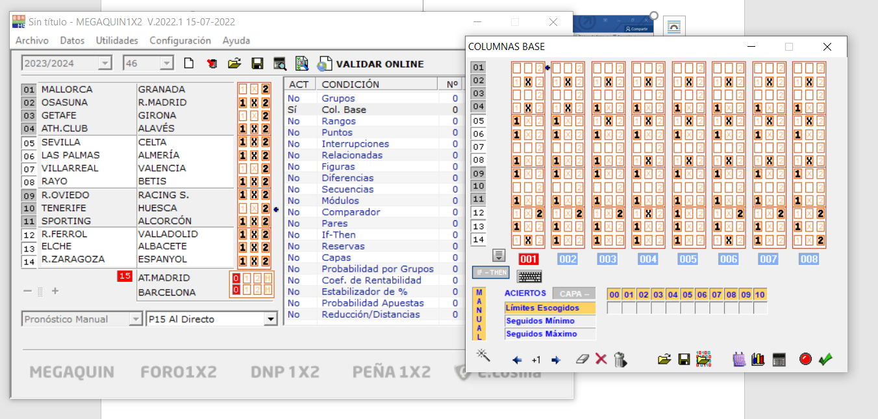Click the red 15 pleno label
878x419 pixels.
[x=125, y=277]
